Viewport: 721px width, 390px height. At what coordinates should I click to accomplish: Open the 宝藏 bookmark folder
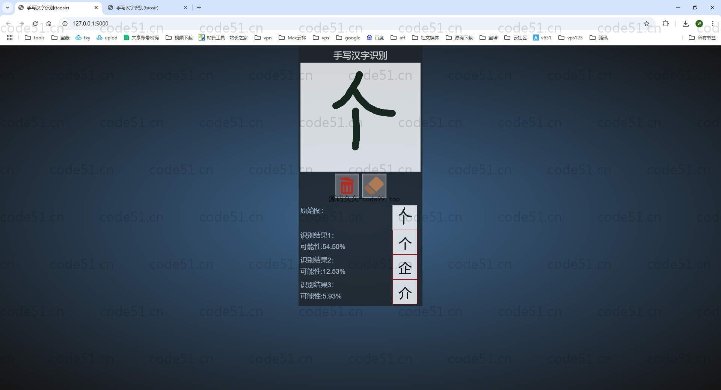[x=60, y=37]
